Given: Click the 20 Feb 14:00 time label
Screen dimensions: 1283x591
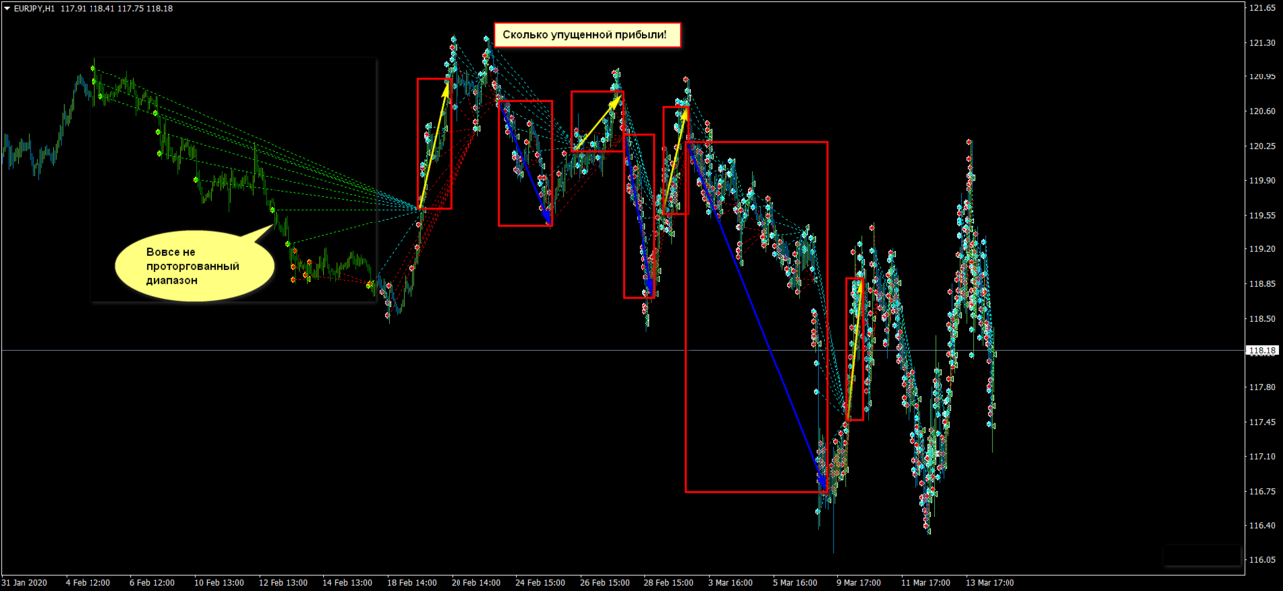Looking at the screenshot, I should tap(476, 583).
